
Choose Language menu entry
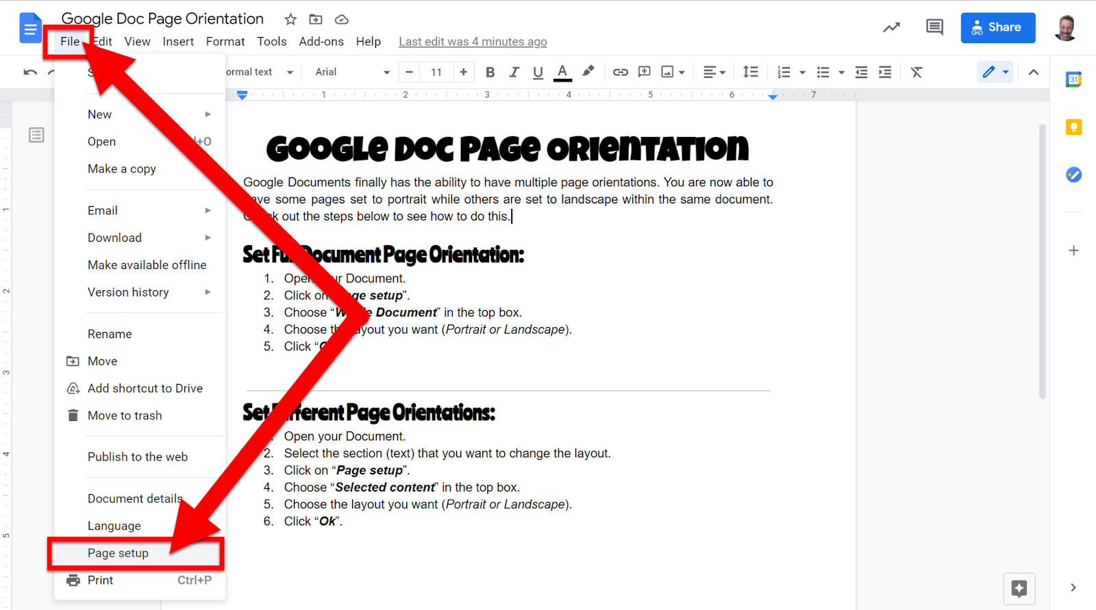pyautogui.click(x=140, y=526)
